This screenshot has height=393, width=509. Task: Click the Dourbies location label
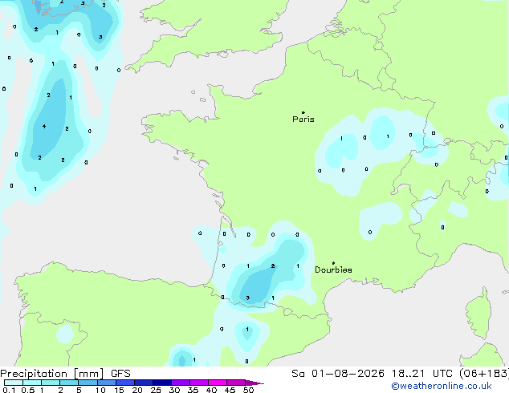(333, 269)
